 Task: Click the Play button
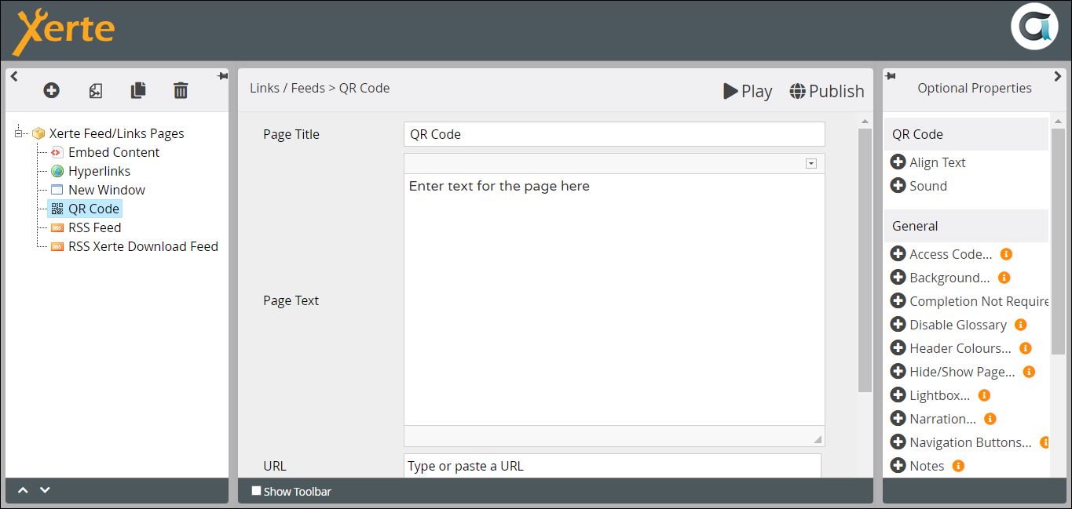tap(748, 91)
